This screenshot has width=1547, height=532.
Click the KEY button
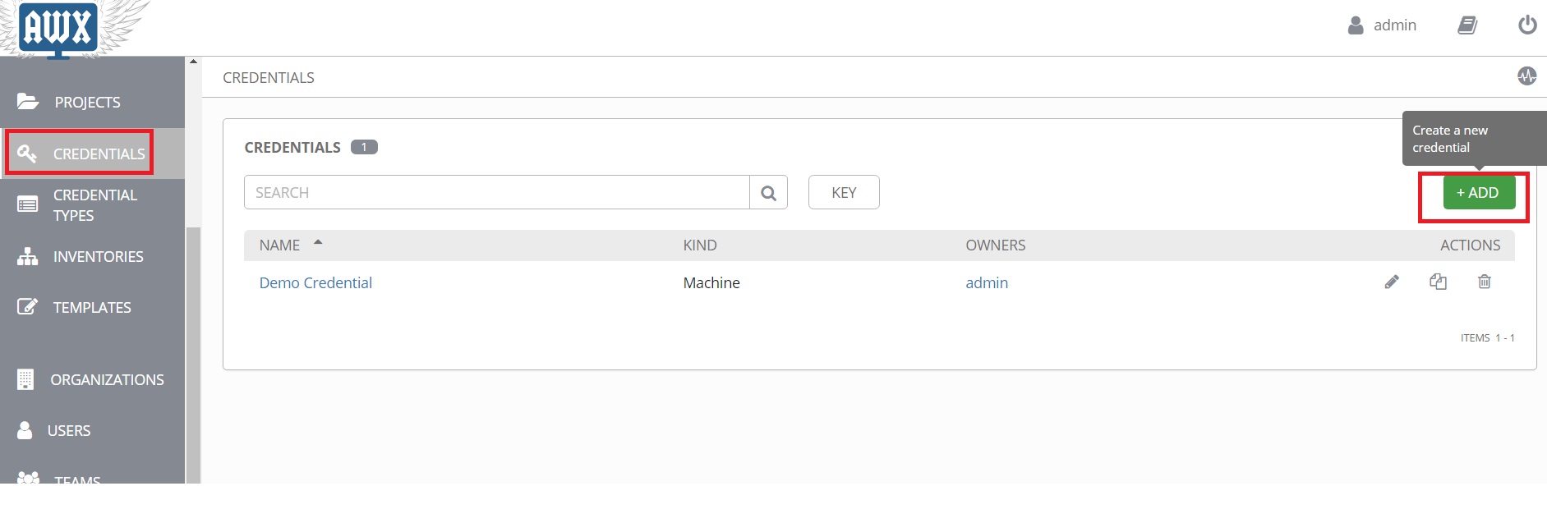pyautogui.click(x=843, y=193)
